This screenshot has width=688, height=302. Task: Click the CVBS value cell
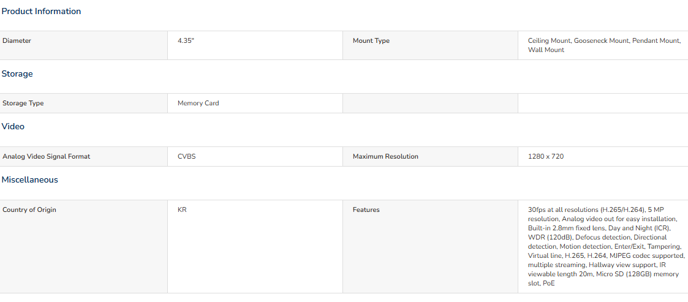(x=255, y=157)
